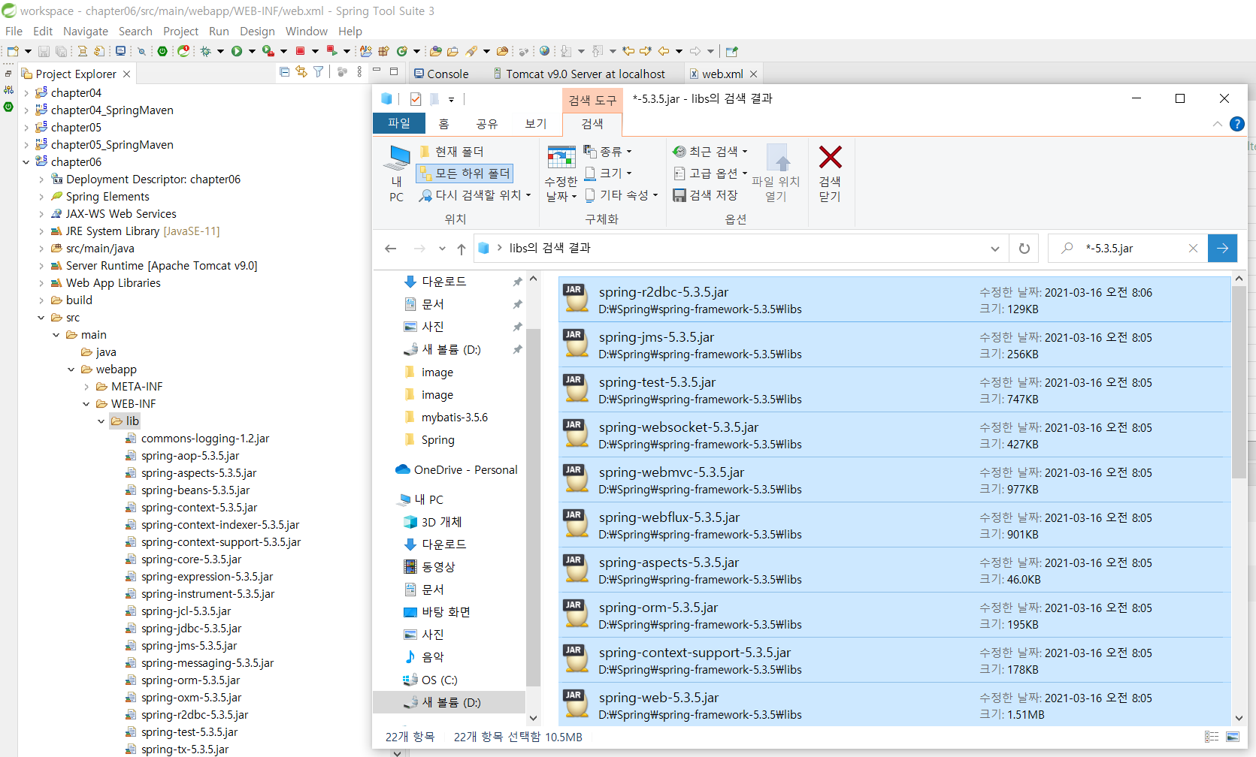Screen dimensions: 1256x757
Task: Switch to the 홈 ribbon tab
Action: pyautogui.click(x=443, y=124)
